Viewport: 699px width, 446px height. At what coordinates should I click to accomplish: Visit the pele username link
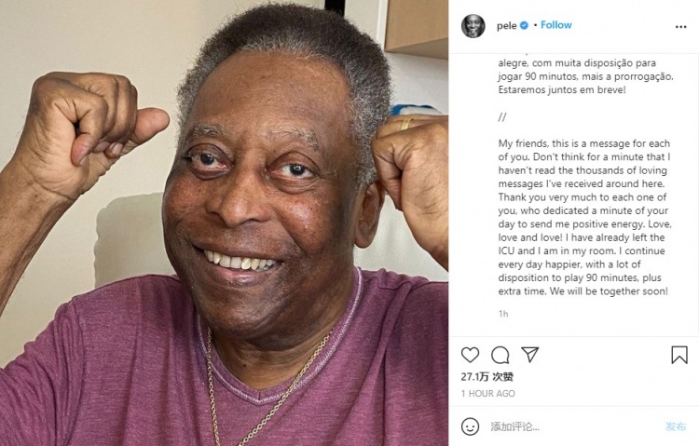(507, 26)
